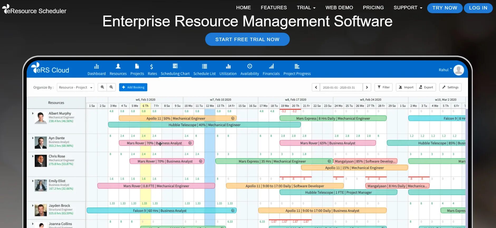Go to next date range arrow

(x=367, y=87)
